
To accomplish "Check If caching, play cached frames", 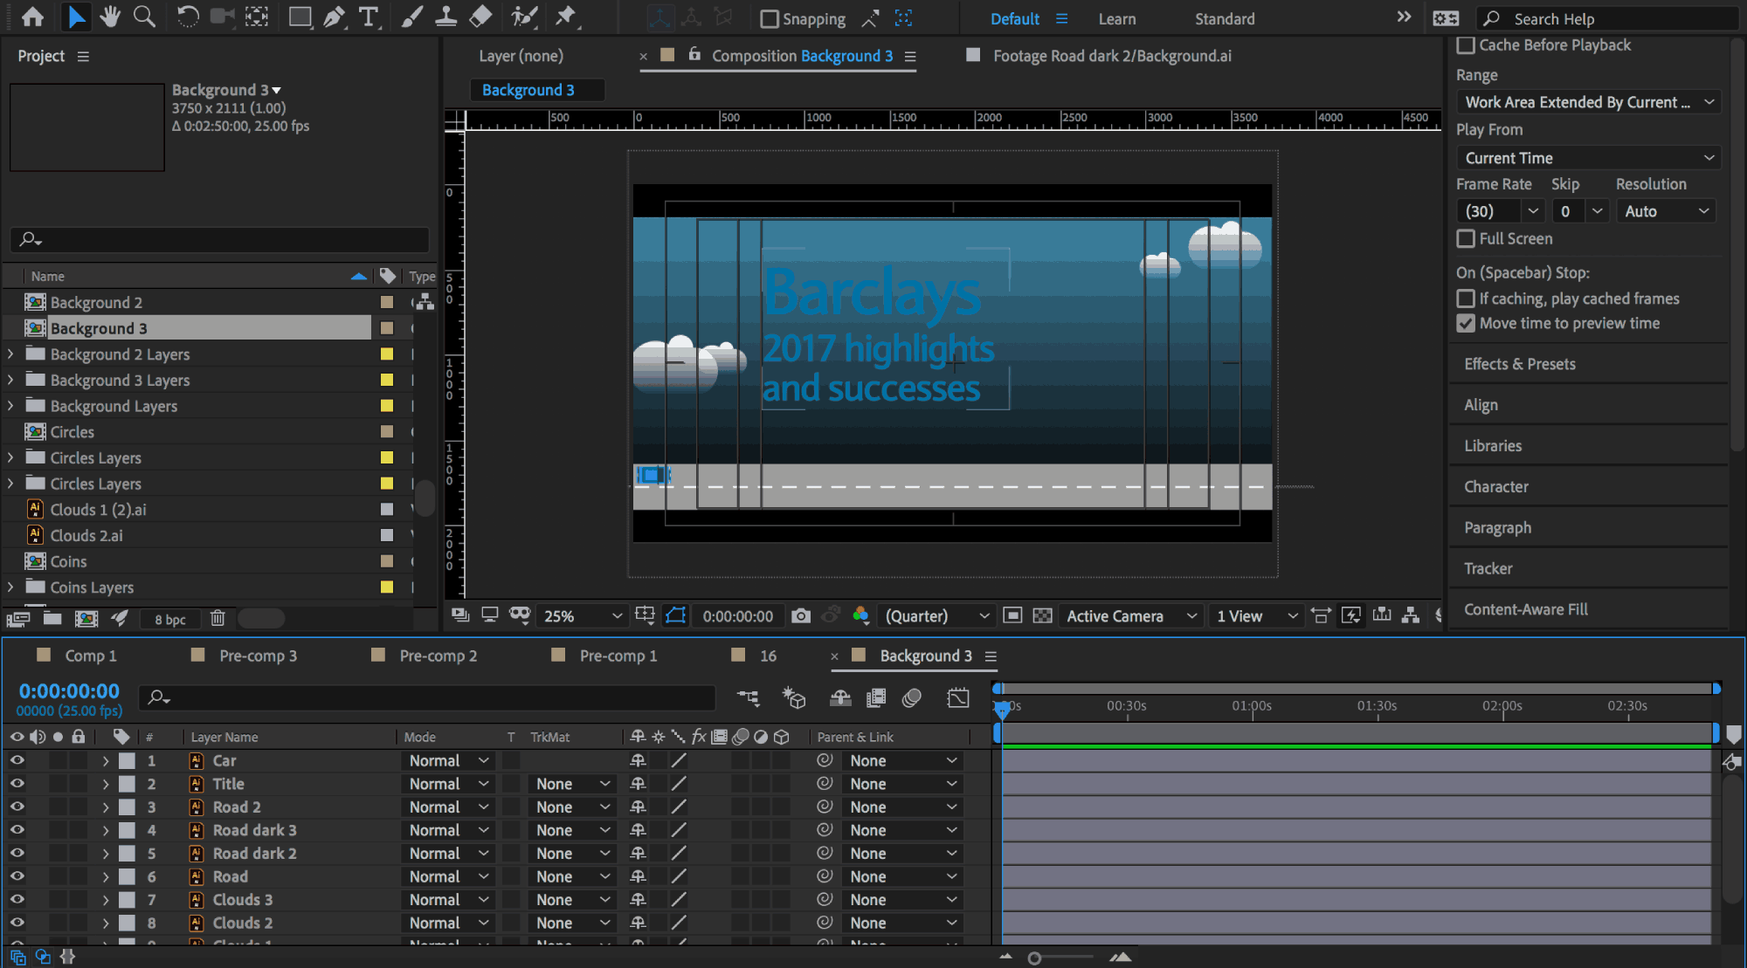I will pos(1466,299).
